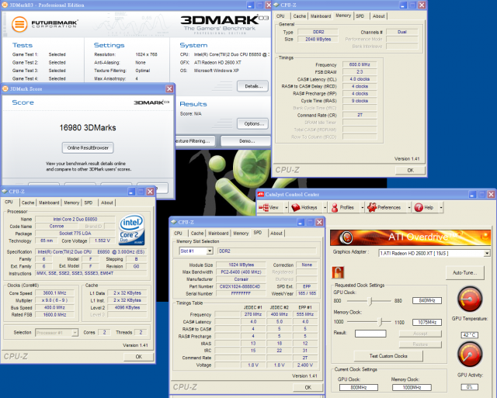Image resolution: width=497 pixels, height=398 pixels.
Task: Click the Memory Clock slider handle
Action: click(x=381, y=322)
